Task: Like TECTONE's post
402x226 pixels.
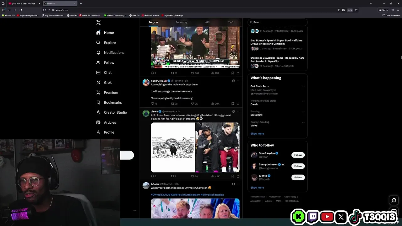Action: [x=194, y=104]
